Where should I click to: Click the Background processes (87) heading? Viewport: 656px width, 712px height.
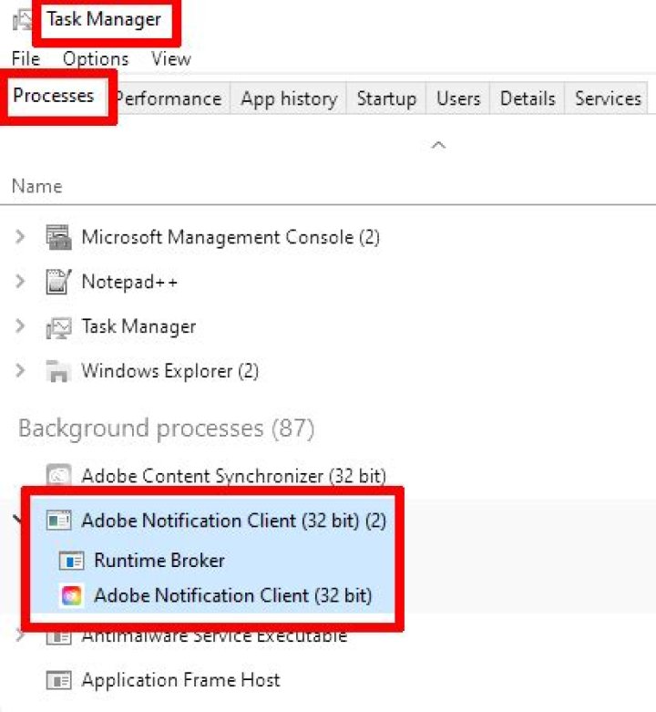coord(166,428)
